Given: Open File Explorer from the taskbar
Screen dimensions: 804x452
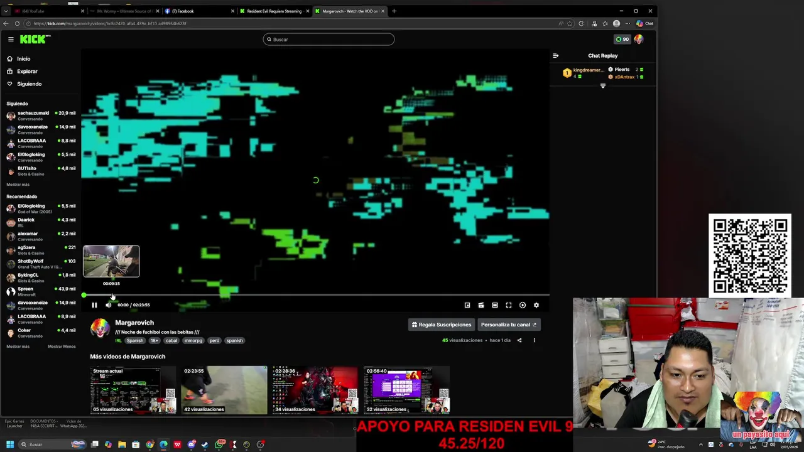Looking at the screenshot, I should point(122,444).
